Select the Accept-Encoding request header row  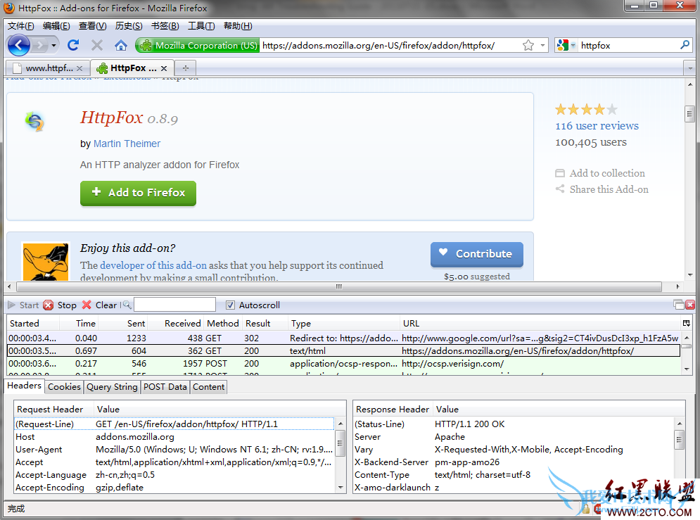click(174, 488)
